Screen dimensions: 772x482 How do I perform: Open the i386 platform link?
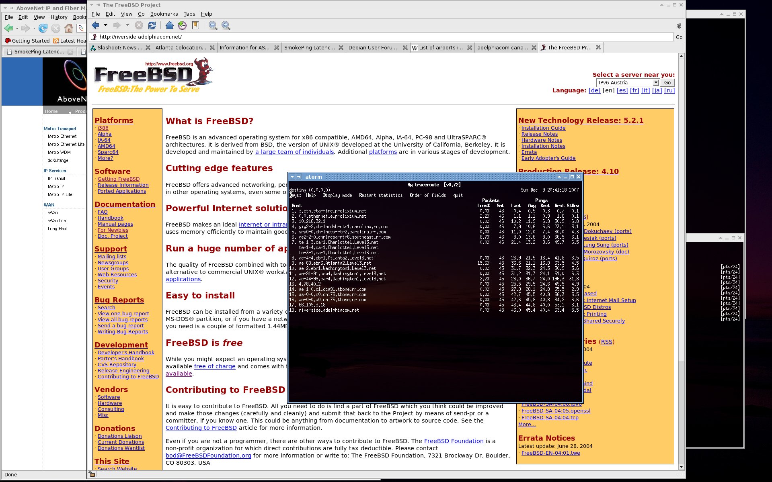pos(103,128)
